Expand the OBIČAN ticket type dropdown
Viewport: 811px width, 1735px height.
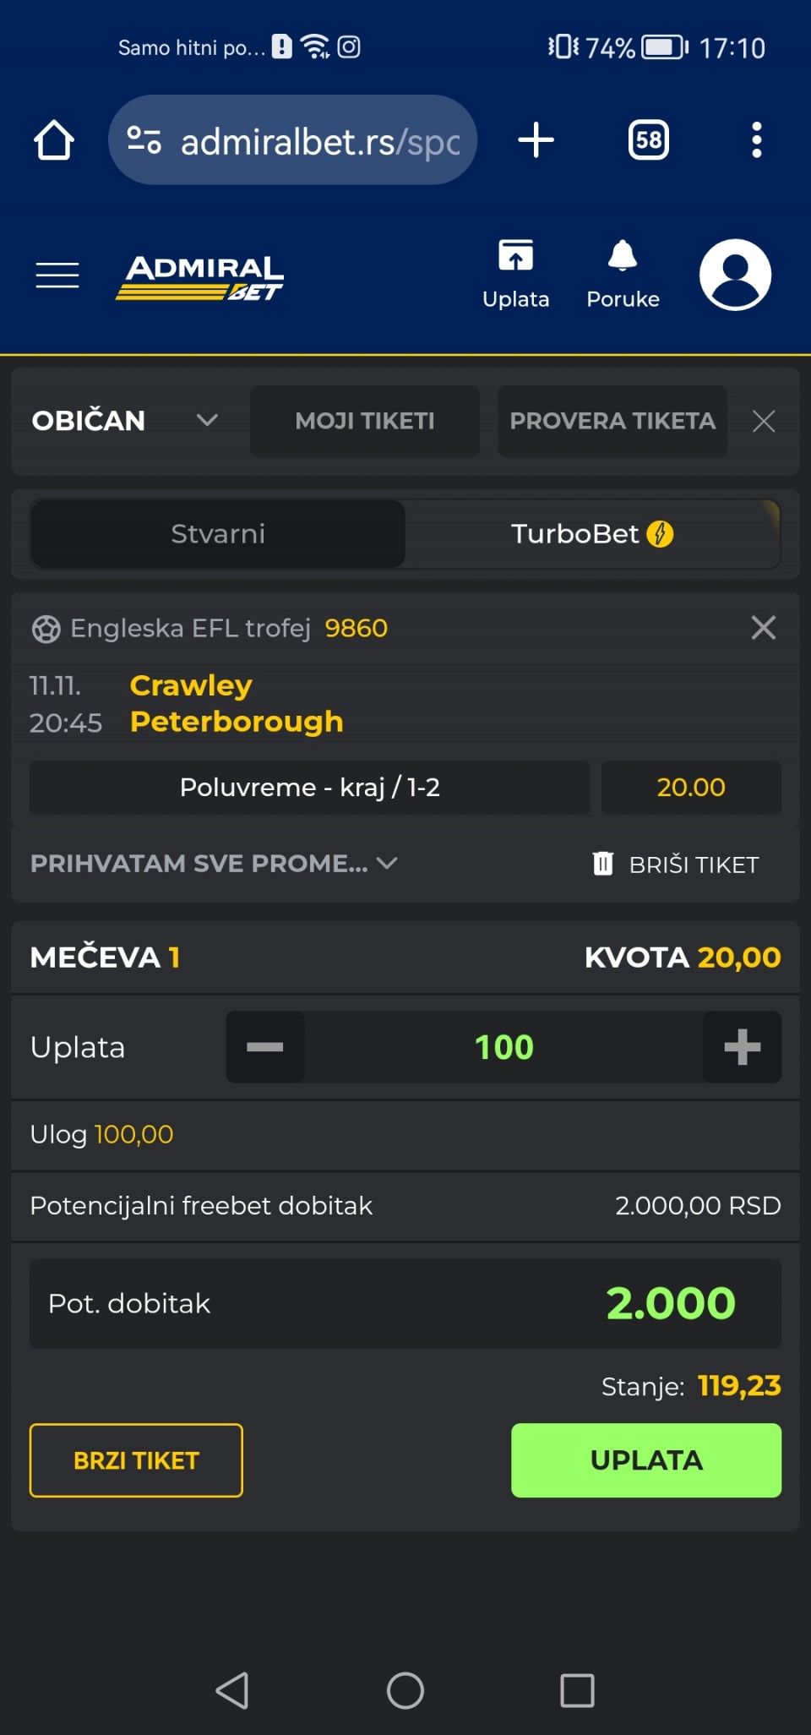(x=125, y=421)
